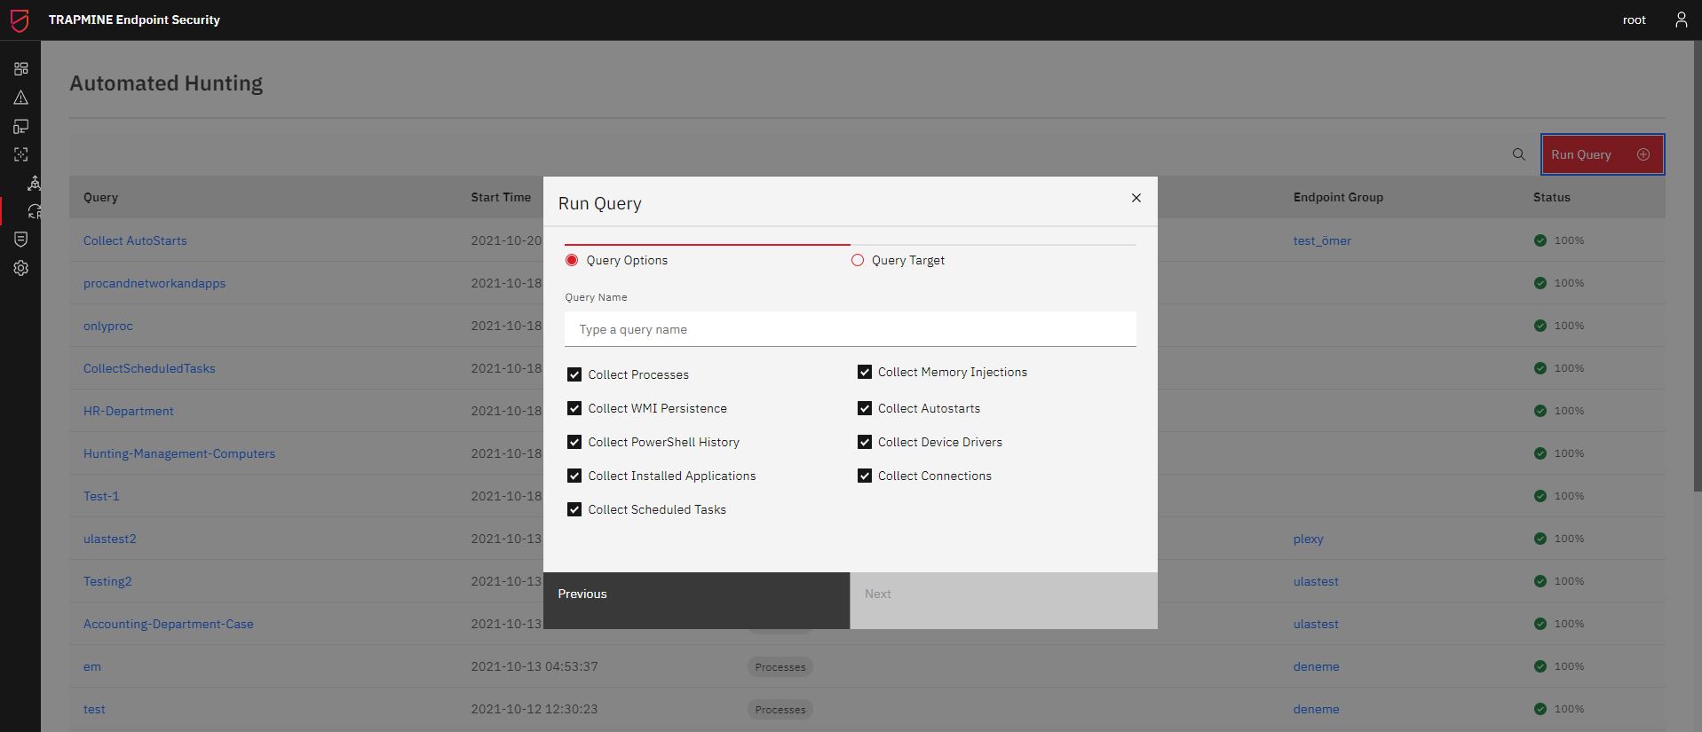The image size is (1702, 732).
Task: Click status check icon for CollectScheduledTasks
Action: click(x=1540, y=368)
